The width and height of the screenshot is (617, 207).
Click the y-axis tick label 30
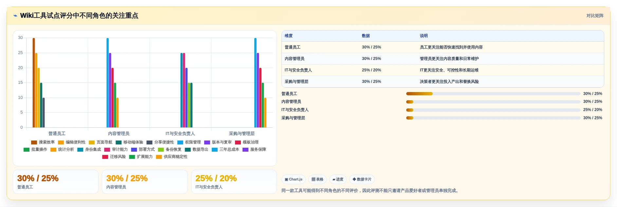(x=20, y=38)
